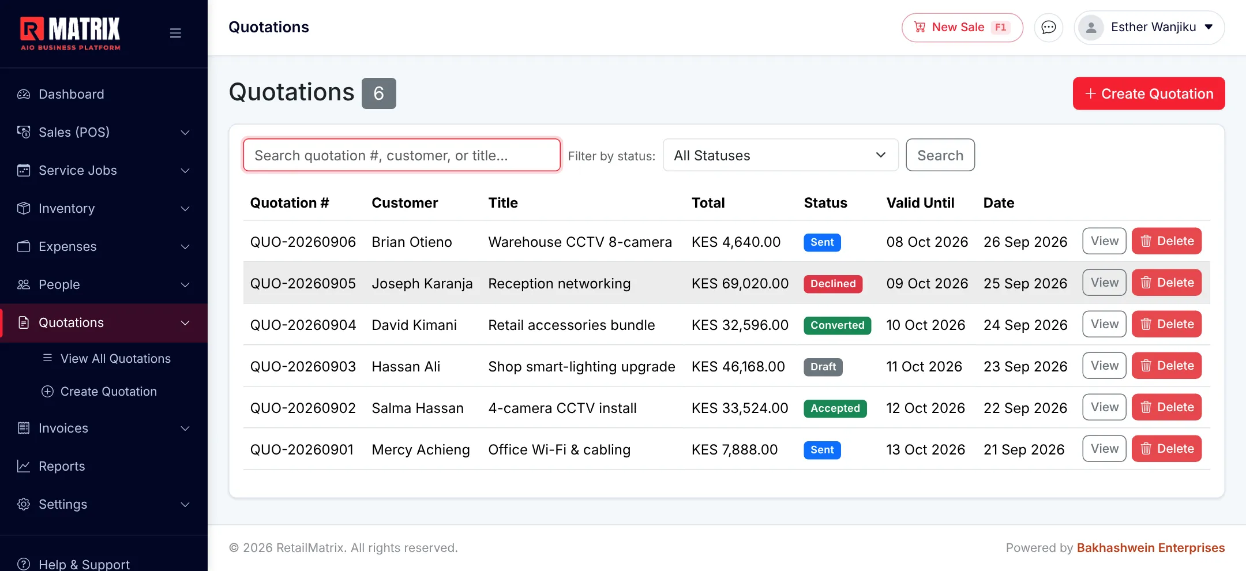Click the red Create Quotation button
The width and height of the screenshot is (1246, 571).
1149,93
